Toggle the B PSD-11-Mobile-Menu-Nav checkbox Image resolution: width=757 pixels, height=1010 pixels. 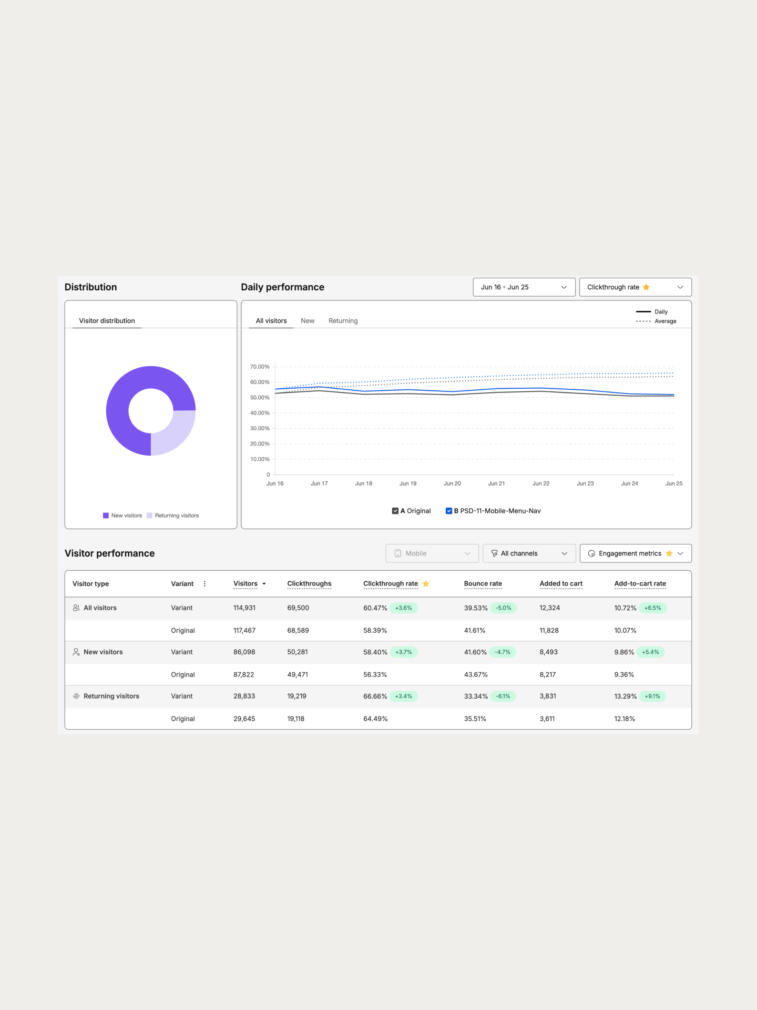pos(449,511)
